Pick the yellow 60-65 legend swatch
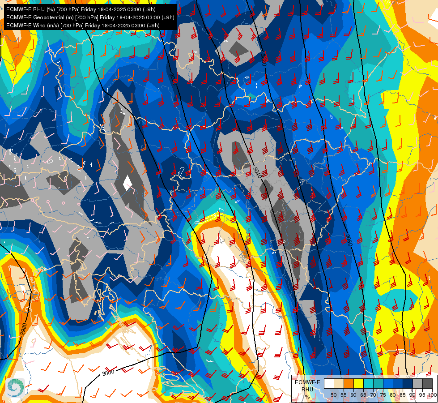 click(358, 383)
